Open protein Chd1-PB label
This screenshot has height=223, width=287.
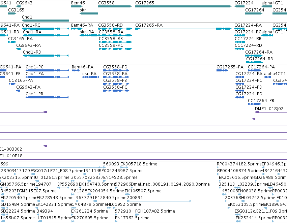point(34,94)
